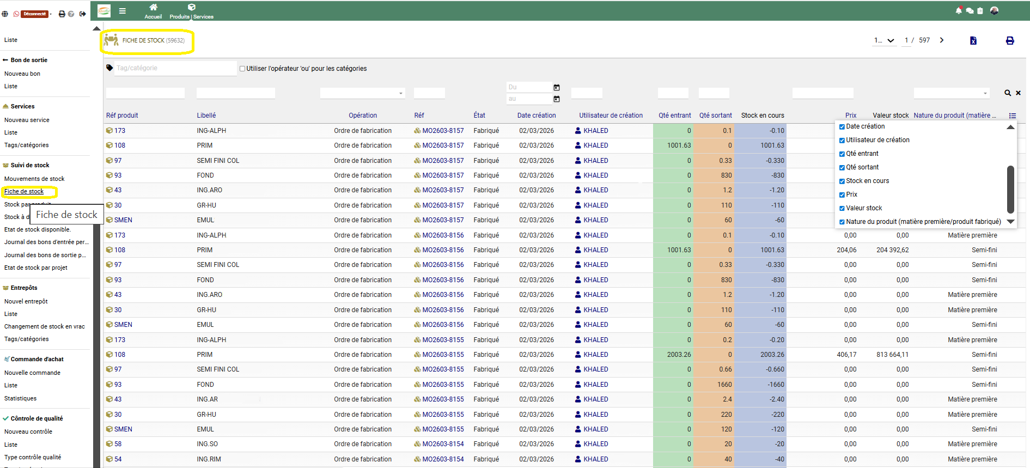Sort by Nature du produit column header
Viewport: 1030px width, 468px height.
[x=955, y=116]
